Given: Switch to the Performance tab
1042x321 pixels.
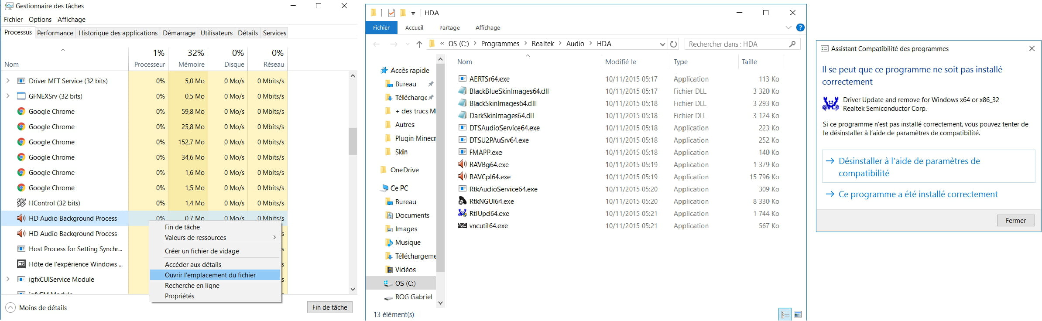Looking at the screenshot, I should click(55, 33).
